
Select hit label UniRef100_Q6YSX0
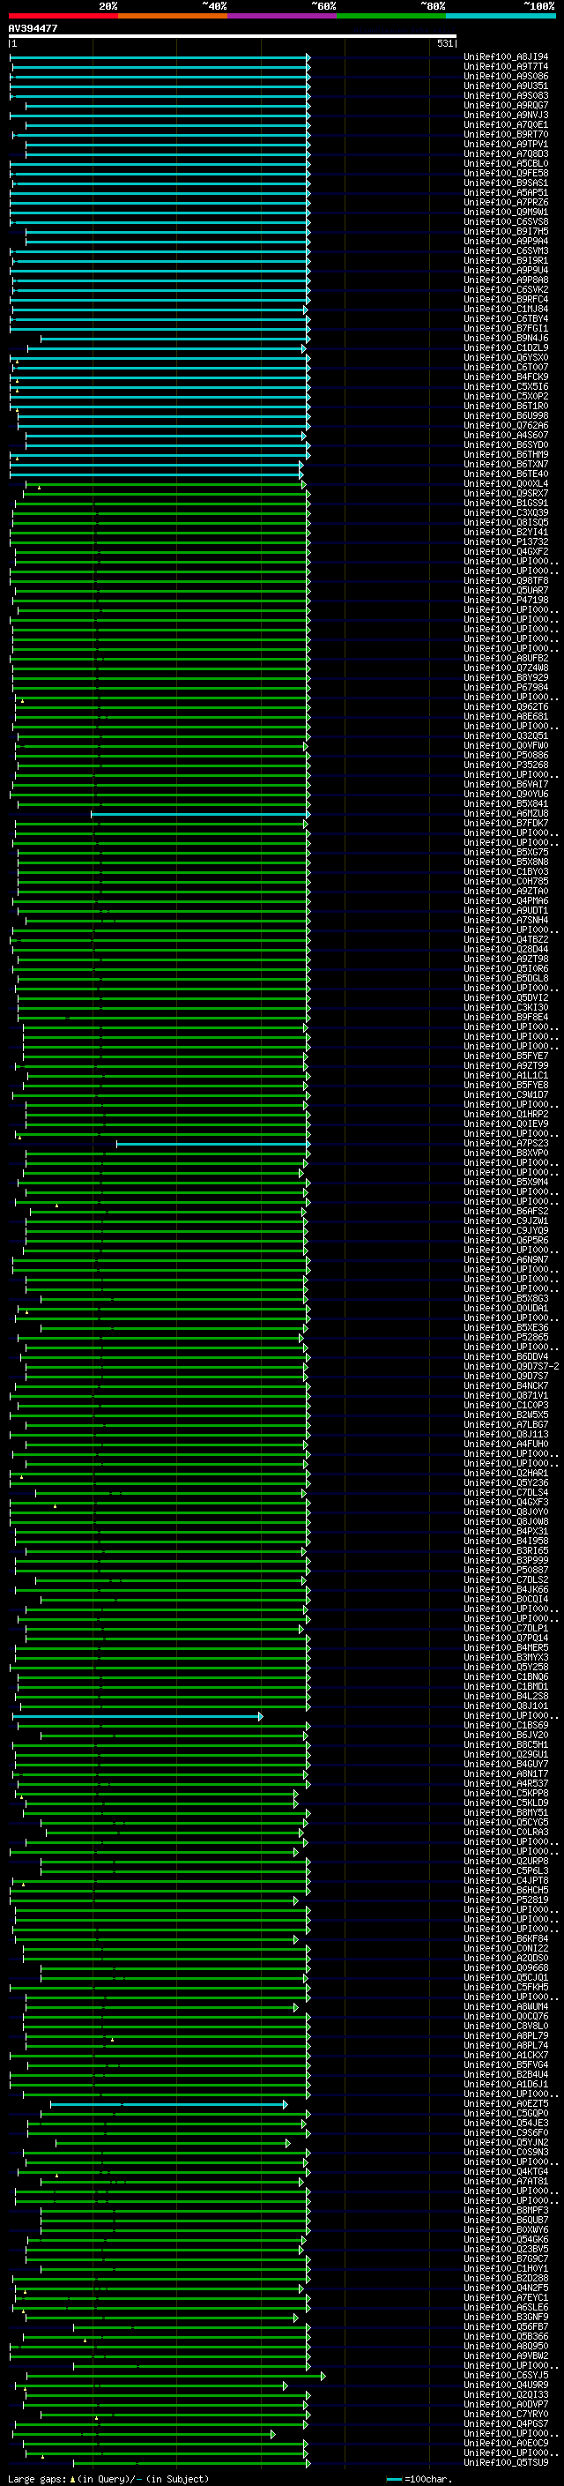click(x=506, y=358)
